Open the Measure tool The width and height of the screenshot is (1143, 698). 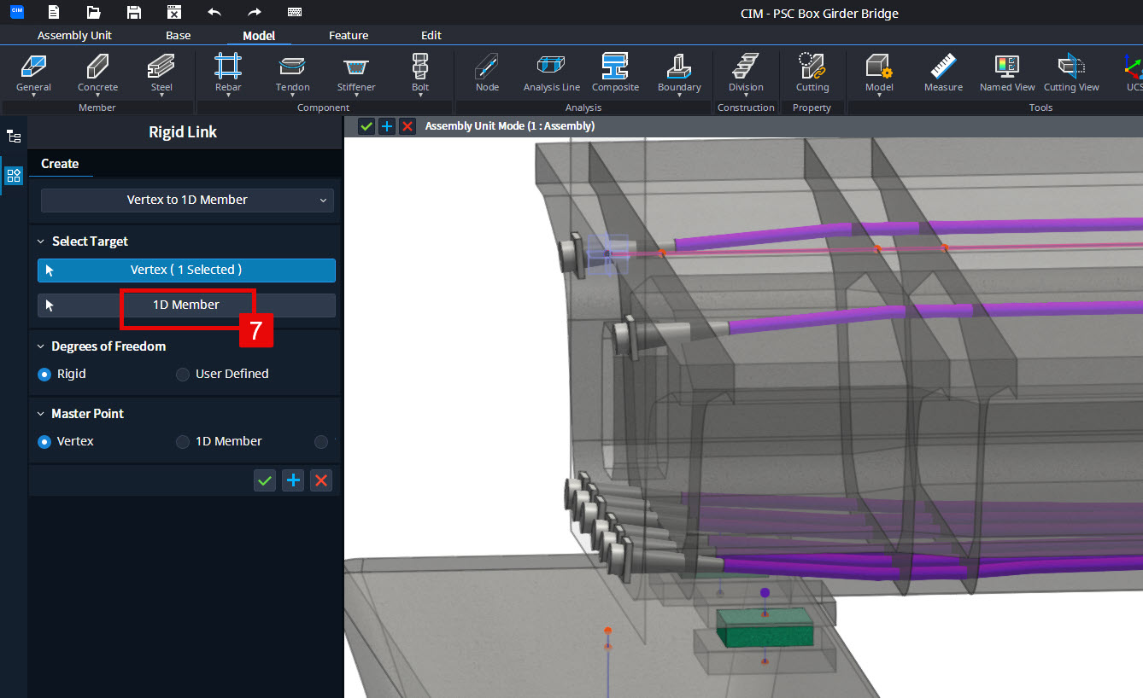click(x=943, y=73)
